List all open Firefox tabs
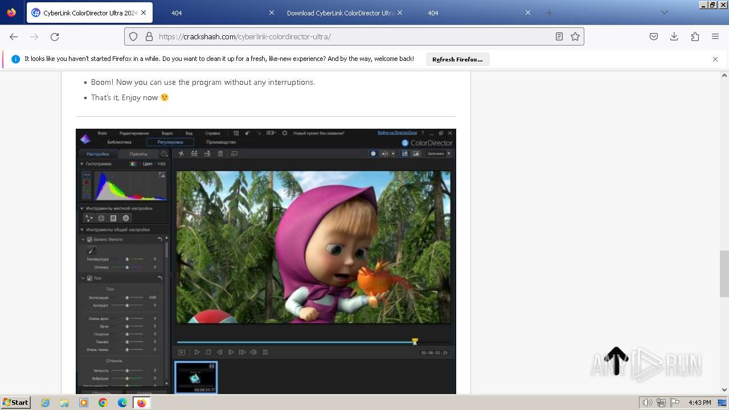 pyautogui.click(x=664, y=13)
